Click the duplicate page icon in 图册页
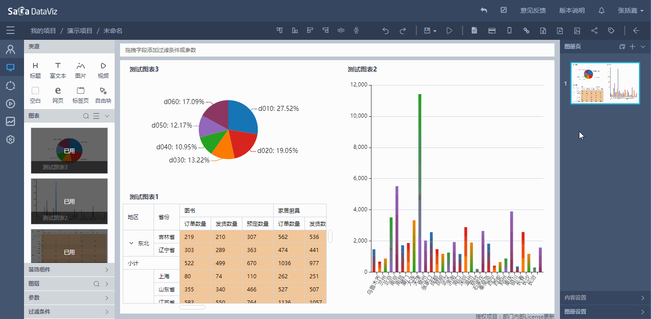Viewport: 651px width, 319px height. (622, 46)
